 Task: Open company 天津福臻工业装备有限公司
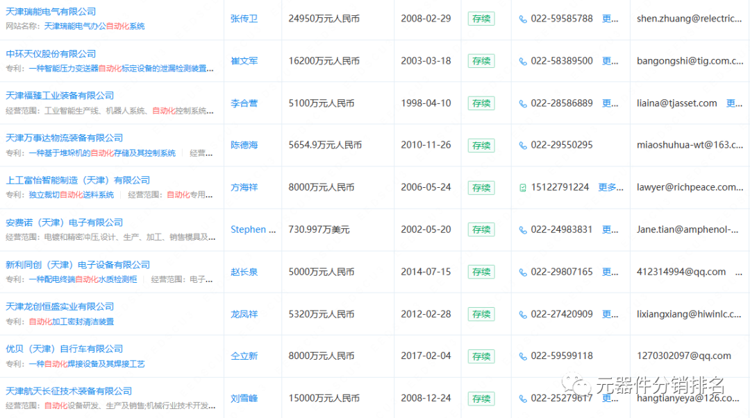(x=60, y=96)
